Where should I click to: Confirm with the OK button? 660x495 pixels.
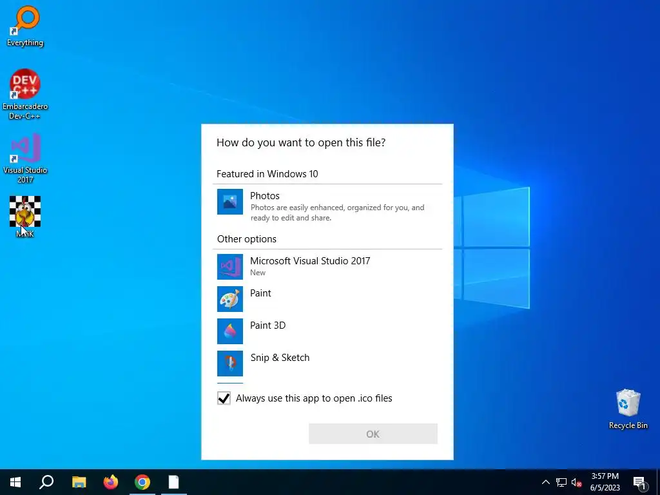pyautogui.click(x=373, y=434)
